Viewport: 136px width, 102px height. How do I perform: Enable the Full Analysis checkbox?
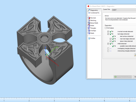click(106, 28)
